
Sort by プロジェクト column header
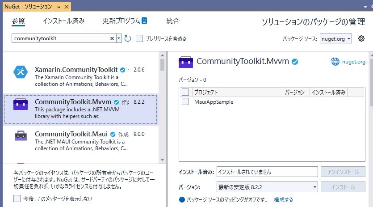(x=237, y=92)
